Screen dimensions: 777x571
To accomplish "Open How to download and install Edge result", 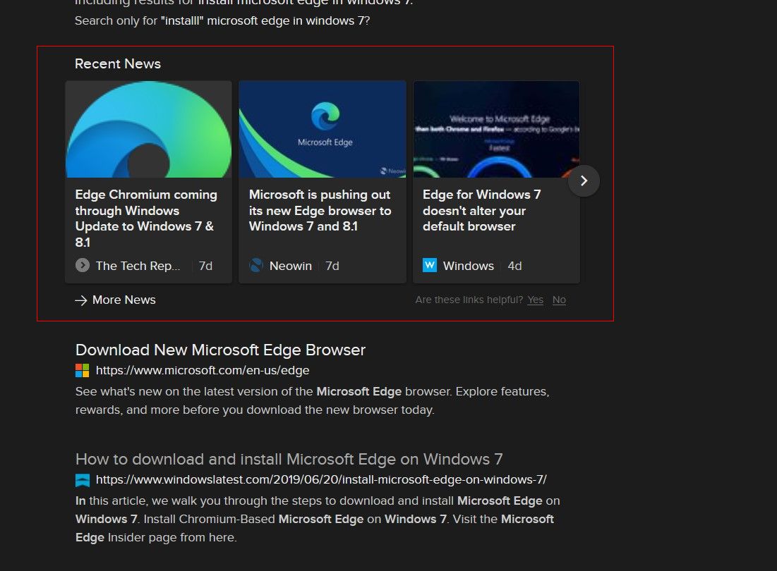I will tap(289, 459).
